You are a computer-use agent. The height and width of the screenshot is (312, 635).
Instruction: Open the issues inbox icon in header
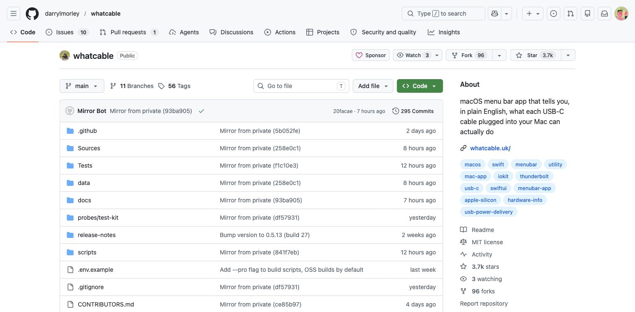[x=554, y=14]
